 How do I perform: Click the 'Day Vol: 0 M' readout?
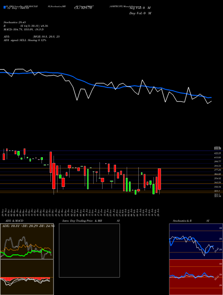tap(140, 13)
